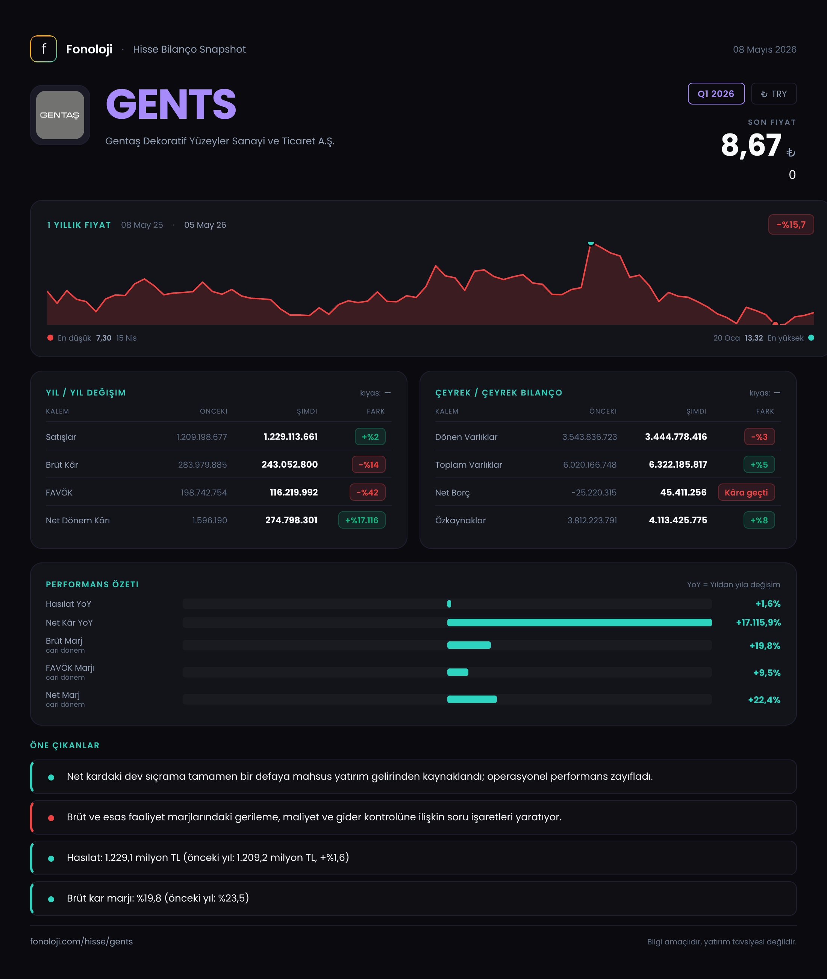This screenshot has width=827, height=979.
Task: Click the 'YoY = Yıldan yıla değişim' note
Action: (734, 585)
